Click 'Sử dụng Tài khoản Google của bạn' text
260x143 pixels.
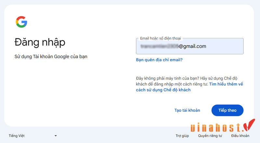[51, 57]
